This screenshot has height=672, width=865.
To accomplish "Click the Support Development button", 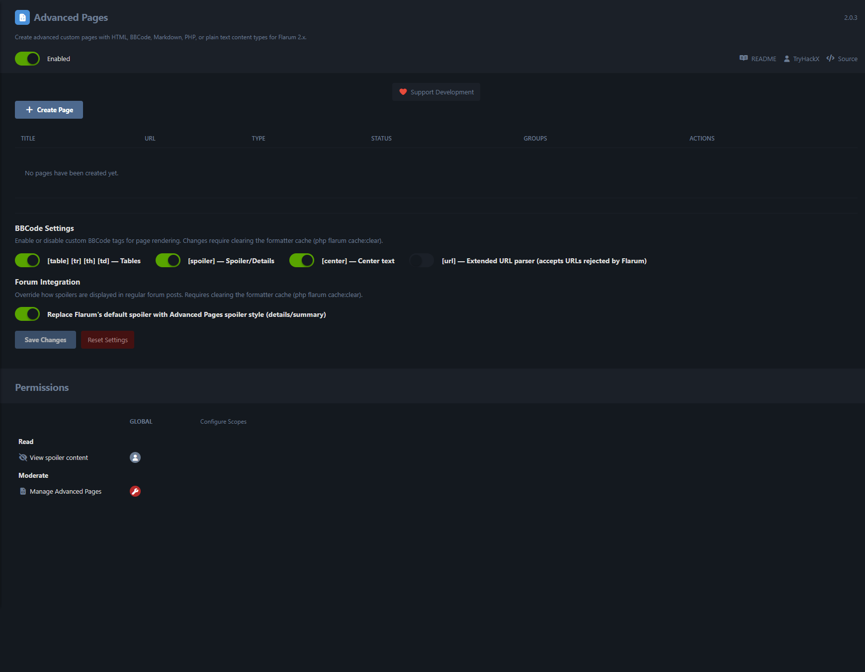I will click(436, 92).
